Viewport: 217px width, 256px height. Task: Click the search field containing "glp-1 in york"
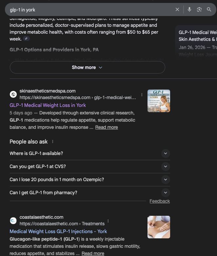pyautogui.click(x=89, y=10)
